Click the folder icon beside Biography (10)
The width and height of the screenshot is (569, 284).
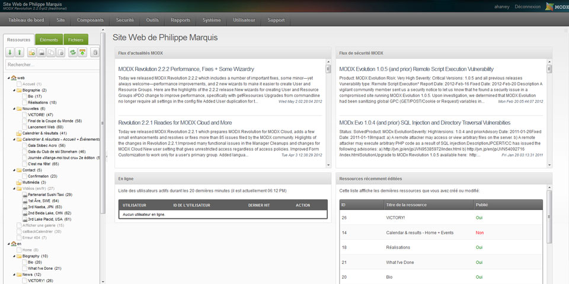19,256
